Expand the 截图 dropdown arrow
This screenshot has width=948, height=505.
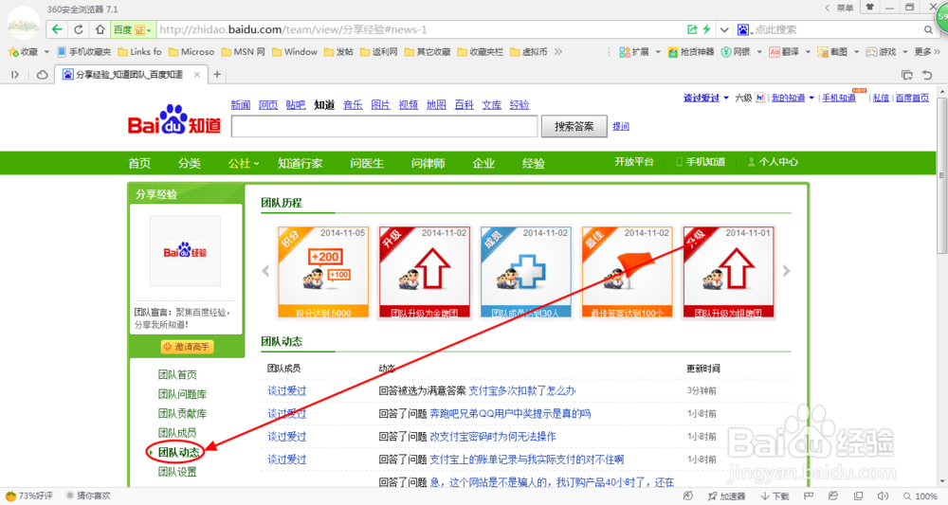(856, 52)
